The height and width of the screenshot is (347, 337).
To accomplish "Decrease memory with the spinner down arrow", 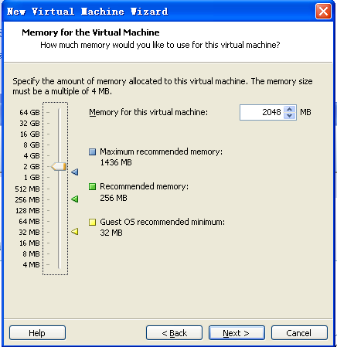I will pos(289,115).
